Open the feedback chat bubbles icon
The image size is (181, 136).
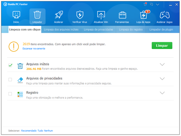152,4
